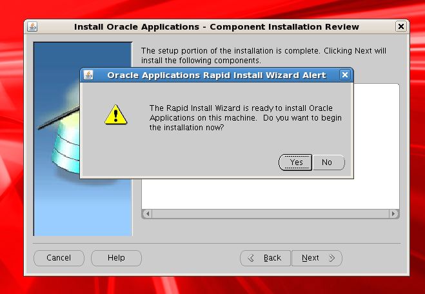Click the alert dialog title bar text

tap(217, 75)
